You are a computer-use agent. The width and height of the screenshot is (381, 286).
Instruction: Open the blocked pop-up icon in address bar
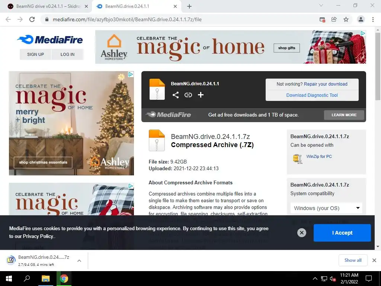pos(322,19)
